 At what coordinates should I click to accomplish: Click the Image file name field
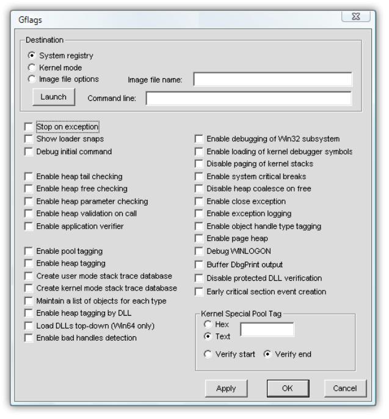[273, 79]
